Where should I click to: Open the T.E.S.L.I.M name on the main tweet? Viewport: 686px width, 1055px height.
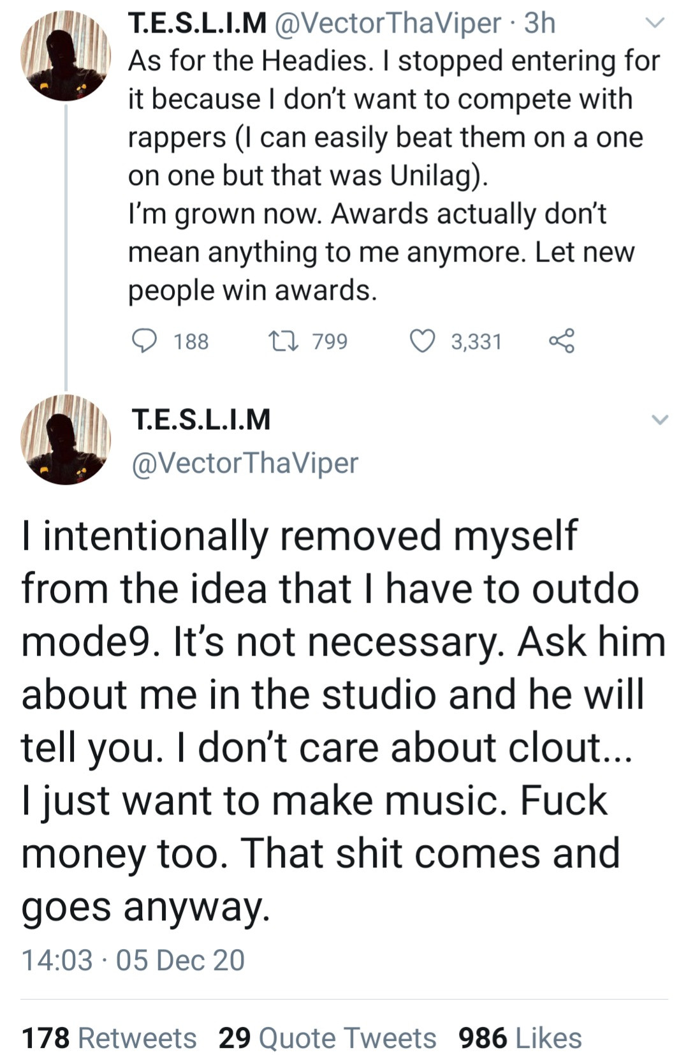(201, 420)
